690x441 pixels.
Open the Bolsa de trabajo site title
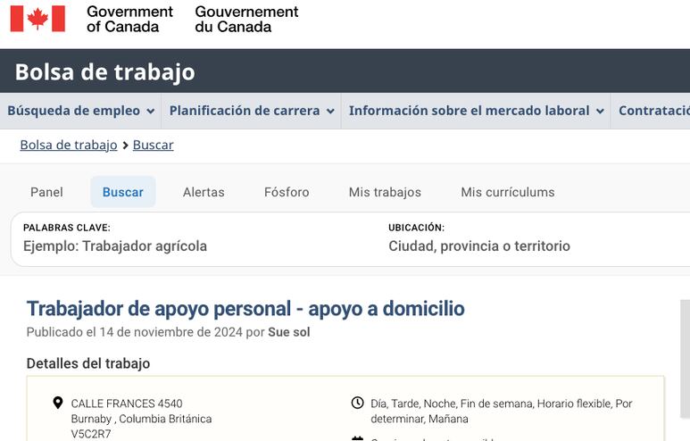click(104, 71)
